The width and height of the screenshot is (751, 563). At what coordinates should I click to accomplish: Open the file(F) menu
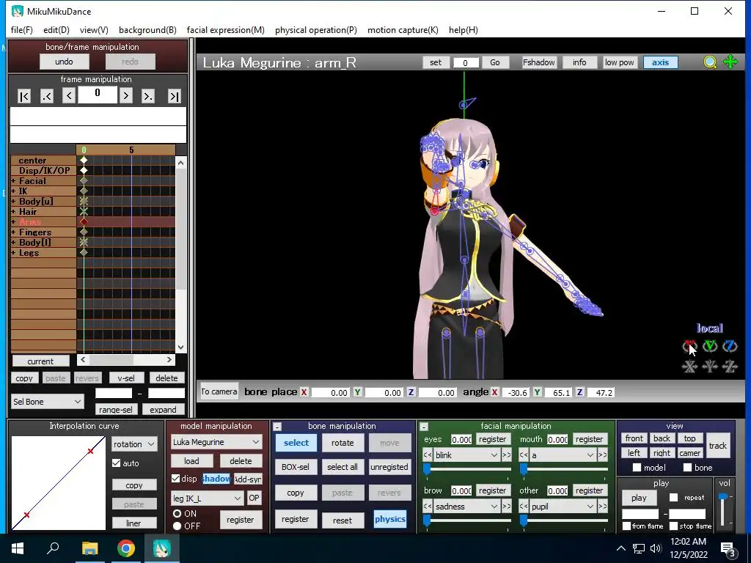coord(22,29)
